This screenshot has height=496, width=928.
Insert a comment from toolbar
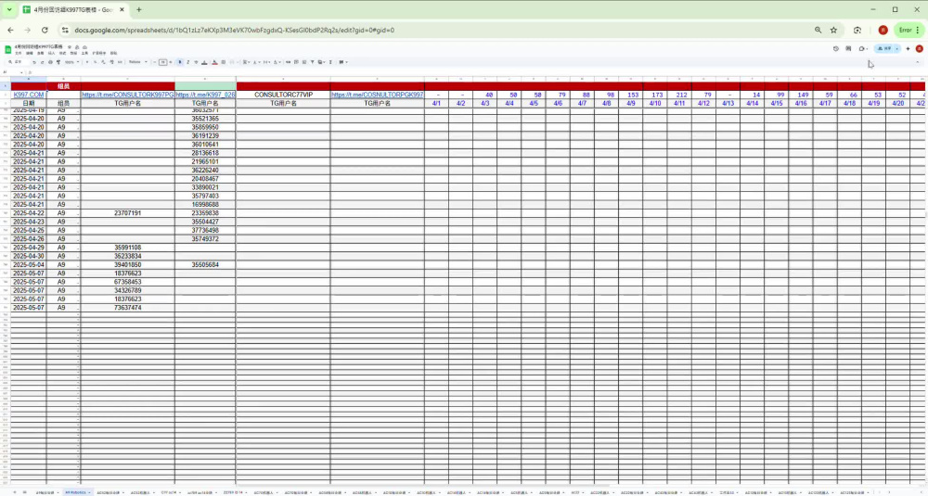(296, 62)
